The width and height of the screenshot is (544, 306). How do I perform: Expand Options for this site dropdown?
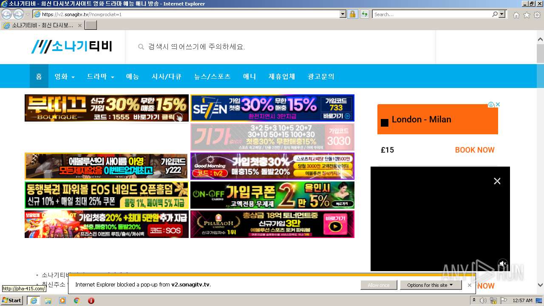pos(431,285)
